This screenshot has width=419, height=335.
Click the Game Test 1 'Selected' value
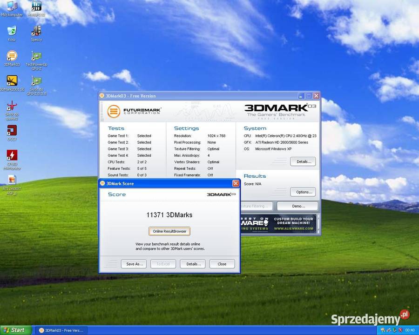click(144, 136)
